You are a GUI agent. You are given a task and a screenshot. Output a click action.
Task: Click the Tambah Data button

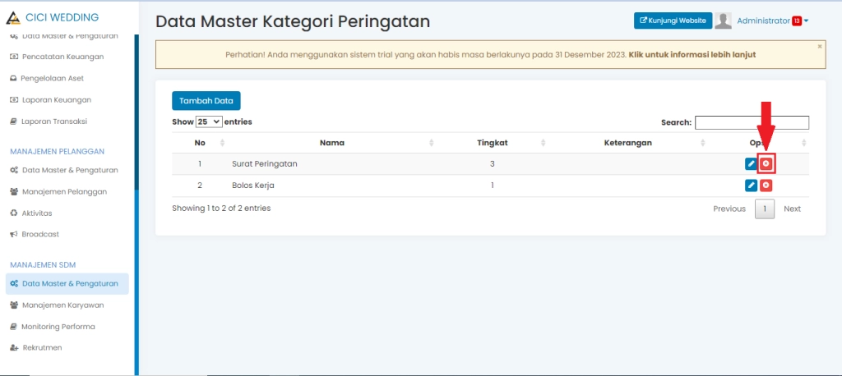(x=206, y=101)
